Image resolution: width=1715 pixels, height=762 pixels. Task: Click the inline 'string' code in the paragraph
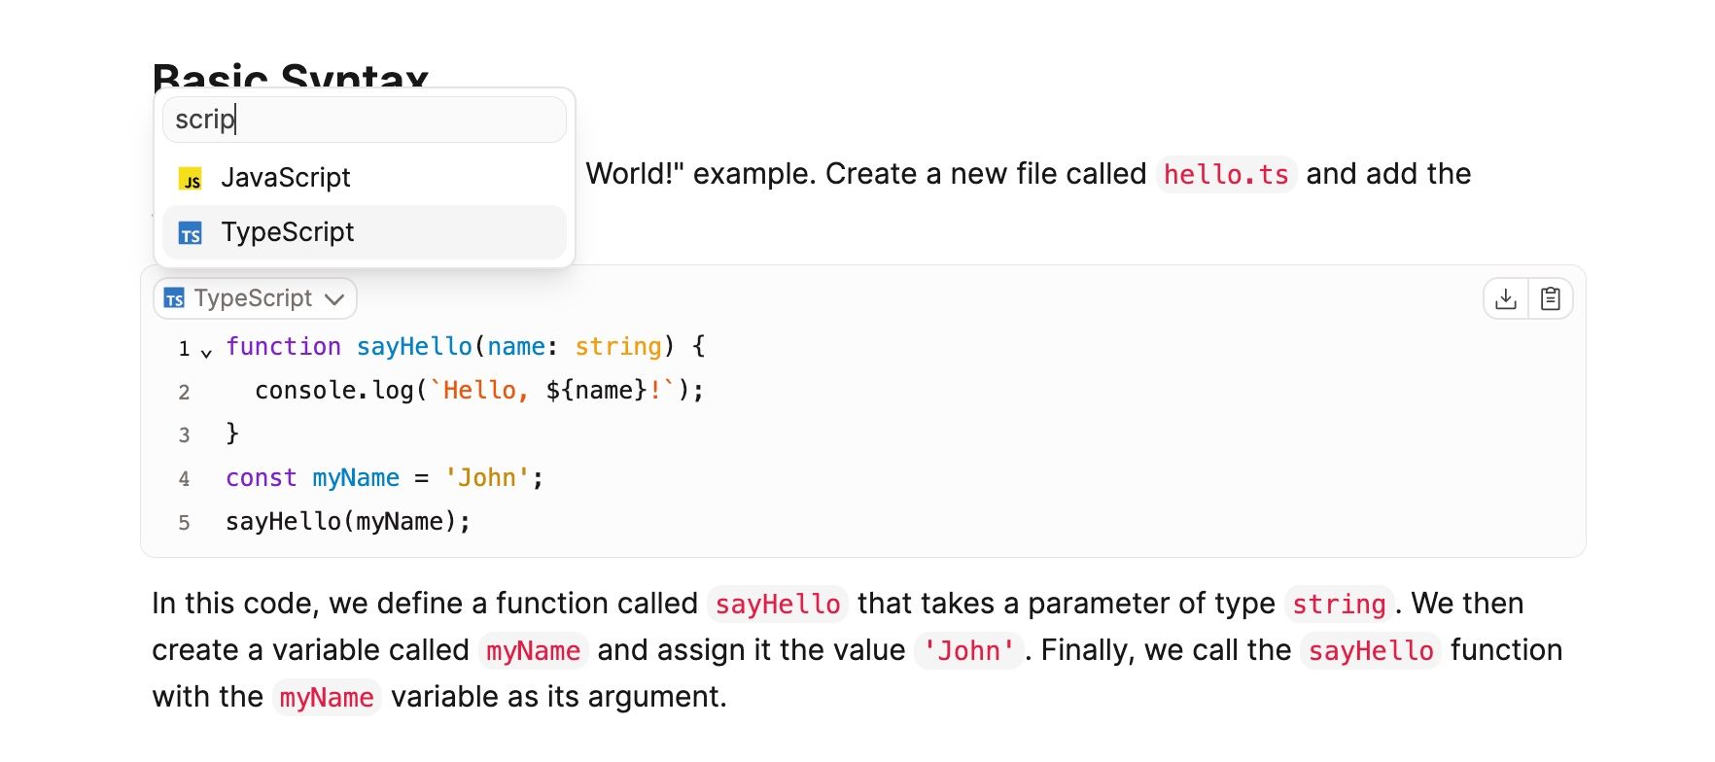[1338, 605]
